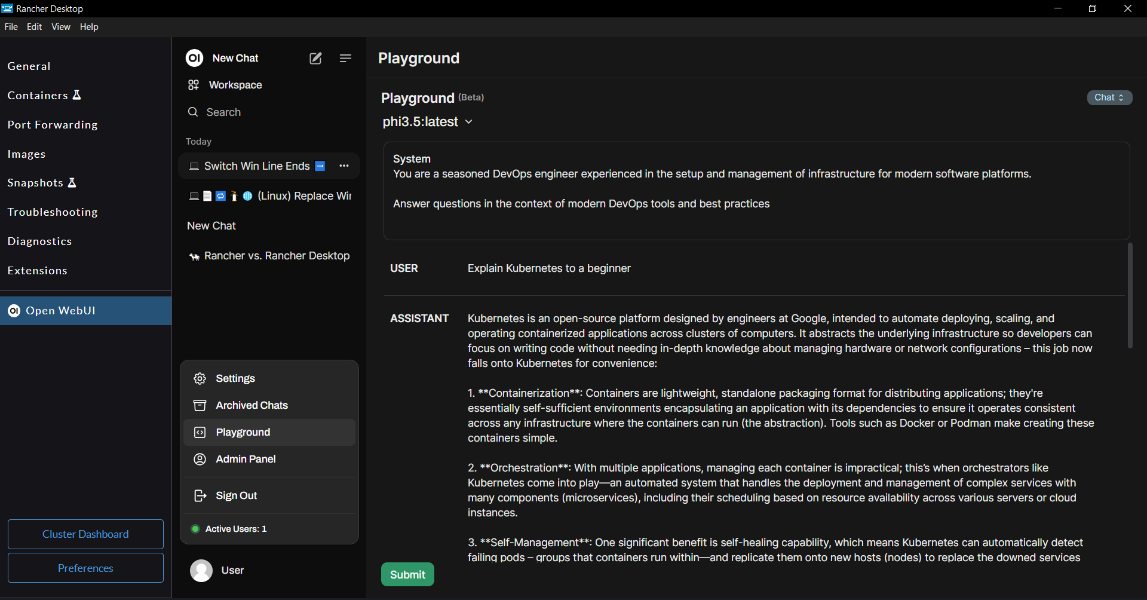The height and width of the screenshot is (600, 1147).
Task: Click the Search magnifier icon
Action: pos(193,112)
